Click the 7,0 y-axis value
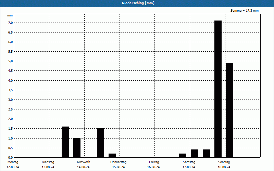The image size is (274, 171). pyautogui.click(x=10, y=23)
